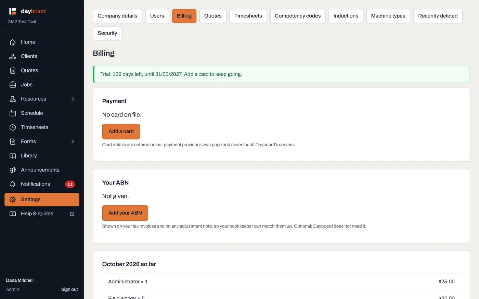
Task: Click the Home house icon
Action: [13, 42]
